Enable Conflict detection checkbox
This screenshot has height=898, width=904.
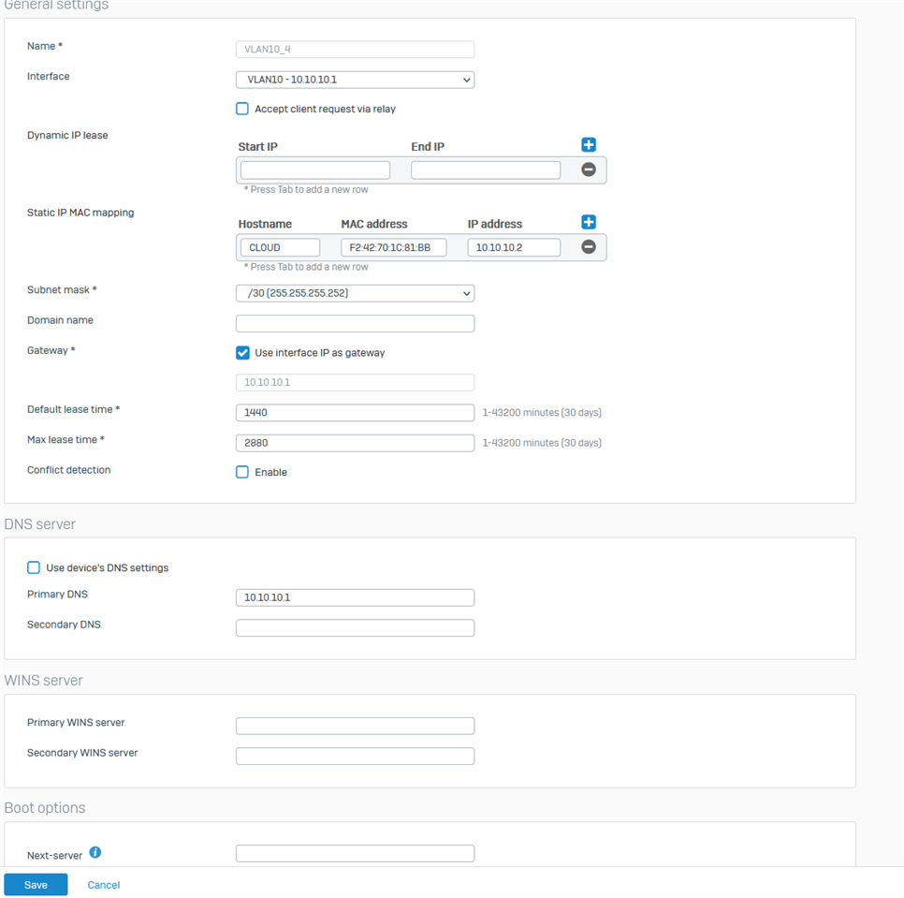click(242, 472)
